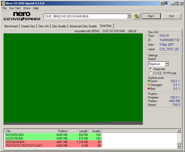The height and width of the screenshot is (152, 185).
Task: Click the Position column header
Action: pyautogui.click(x=62, y=131)
